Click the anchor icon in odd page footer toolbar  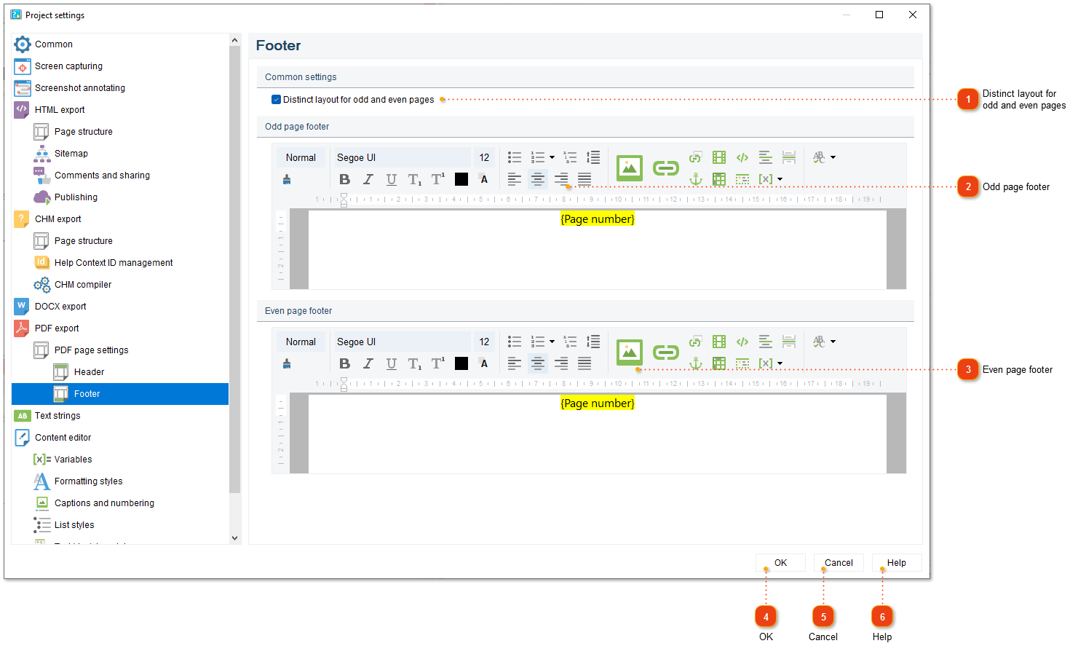pyautogui.click(x=696, y=179)
